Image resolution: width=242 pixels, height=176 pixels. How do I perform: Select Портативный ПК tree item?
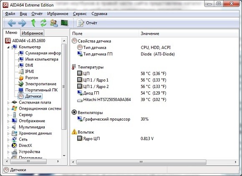[41, 90]
